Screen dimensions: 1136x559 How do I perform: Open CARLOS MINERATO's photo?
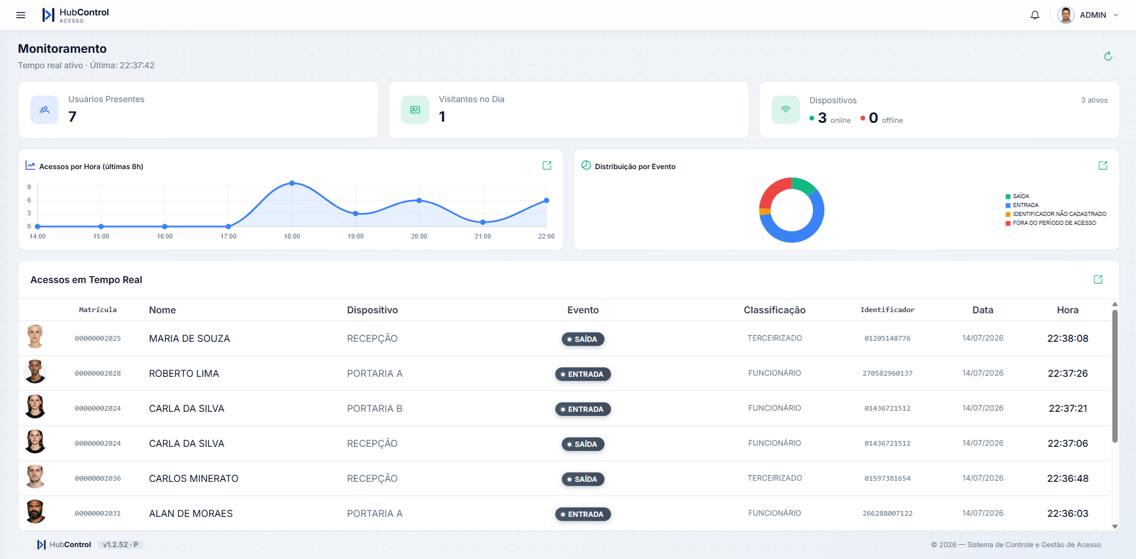[x=35, y=477]
